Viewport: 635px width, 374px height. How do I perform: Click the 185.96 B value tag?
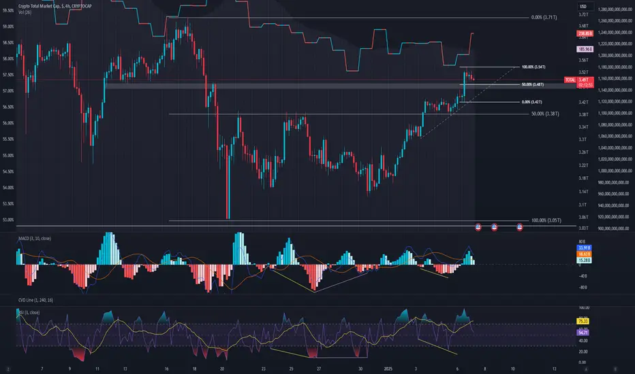tap(585, 50)
